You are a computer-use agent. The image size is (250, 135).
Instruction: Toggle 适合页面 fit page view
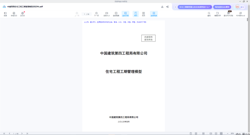125,14
